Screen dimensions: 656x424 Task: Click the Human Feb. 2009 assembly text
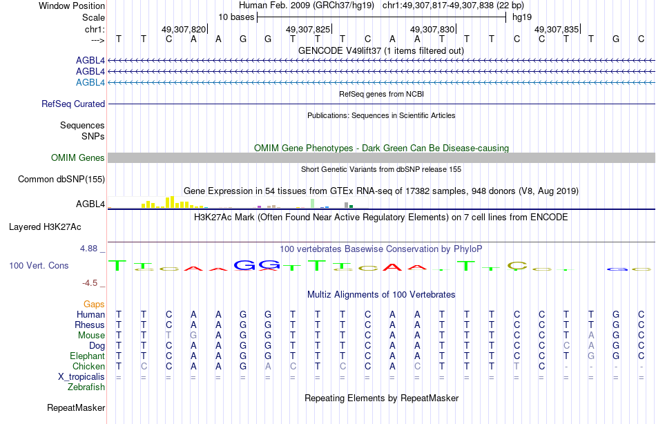pos(307,6)
